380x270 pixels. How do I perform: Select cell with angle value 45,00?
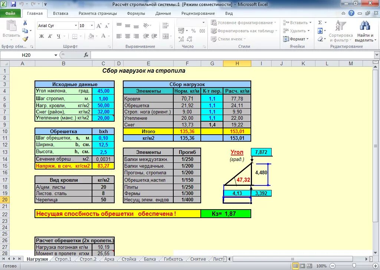103,91
